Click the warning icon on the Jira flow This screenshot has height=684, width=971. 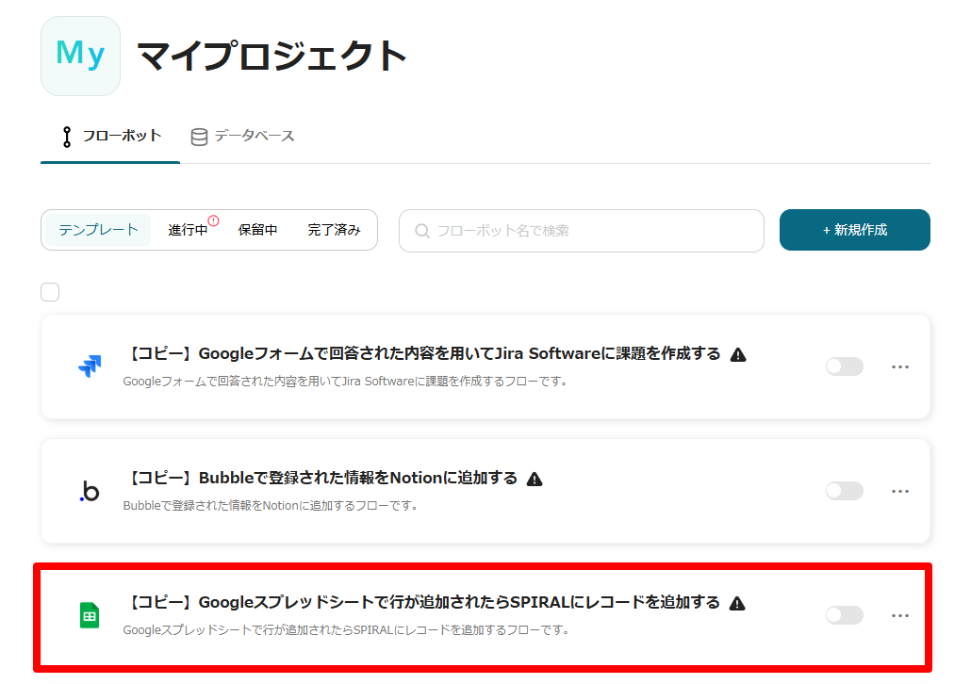pos(738,354)
